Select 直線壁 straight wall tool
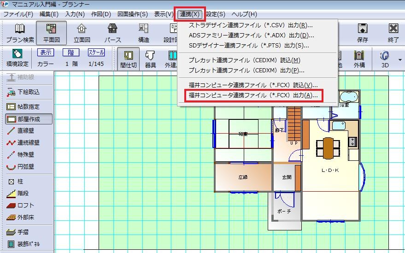Viewport: 405px width, 253px height. (21, 131)
